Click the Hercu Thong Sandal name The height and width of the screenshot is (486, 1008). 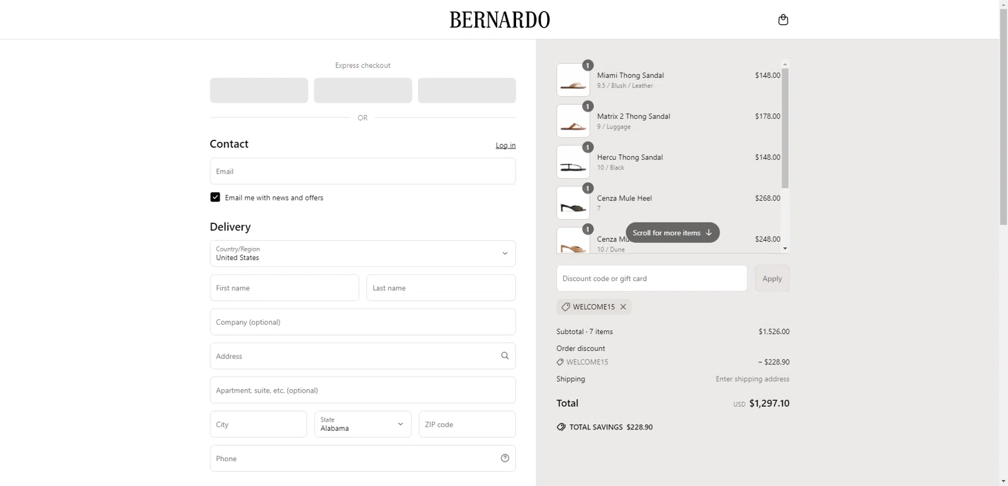[630, 157]
